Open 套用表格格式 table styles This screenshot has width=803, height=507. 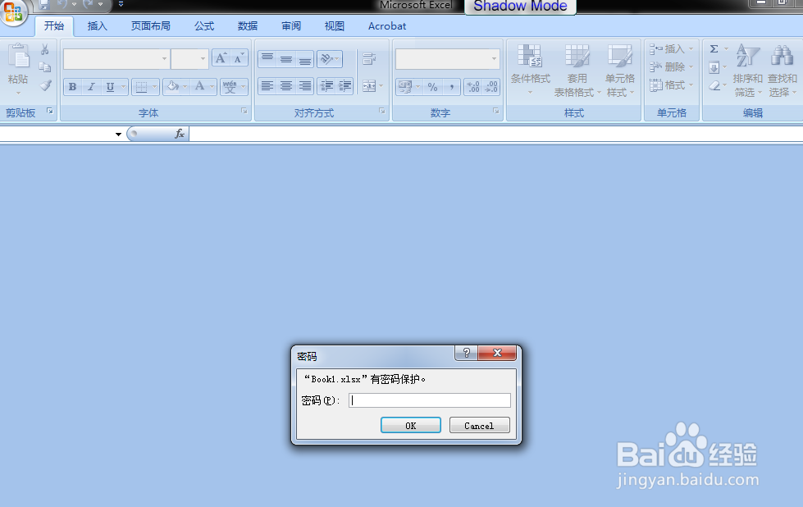pos(577,70)
